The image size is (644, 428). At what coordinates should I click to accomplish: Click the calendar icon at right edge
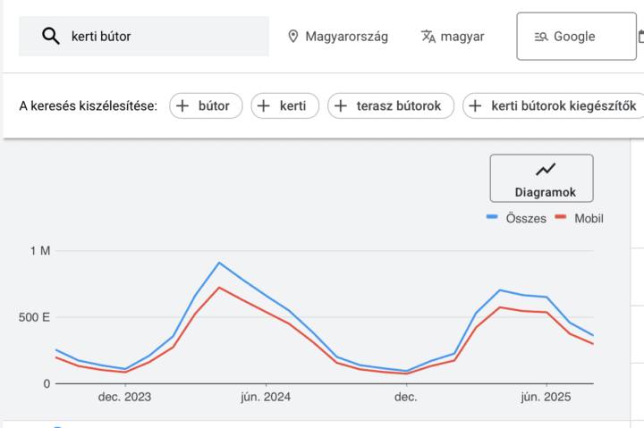tap(640, 37)
